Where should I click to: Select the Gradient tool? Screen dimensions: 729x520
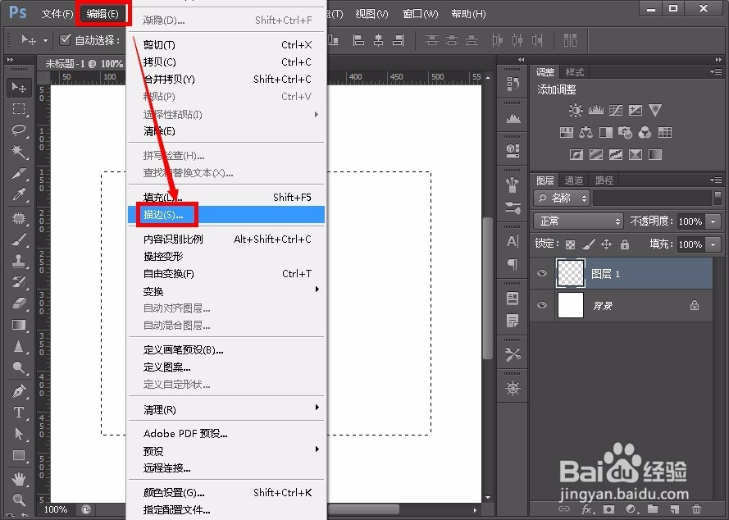(19, 325)
